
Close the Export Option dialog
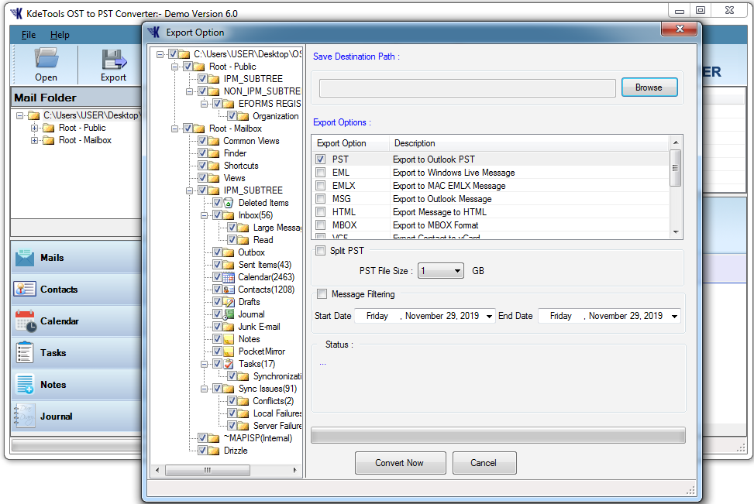679,29
